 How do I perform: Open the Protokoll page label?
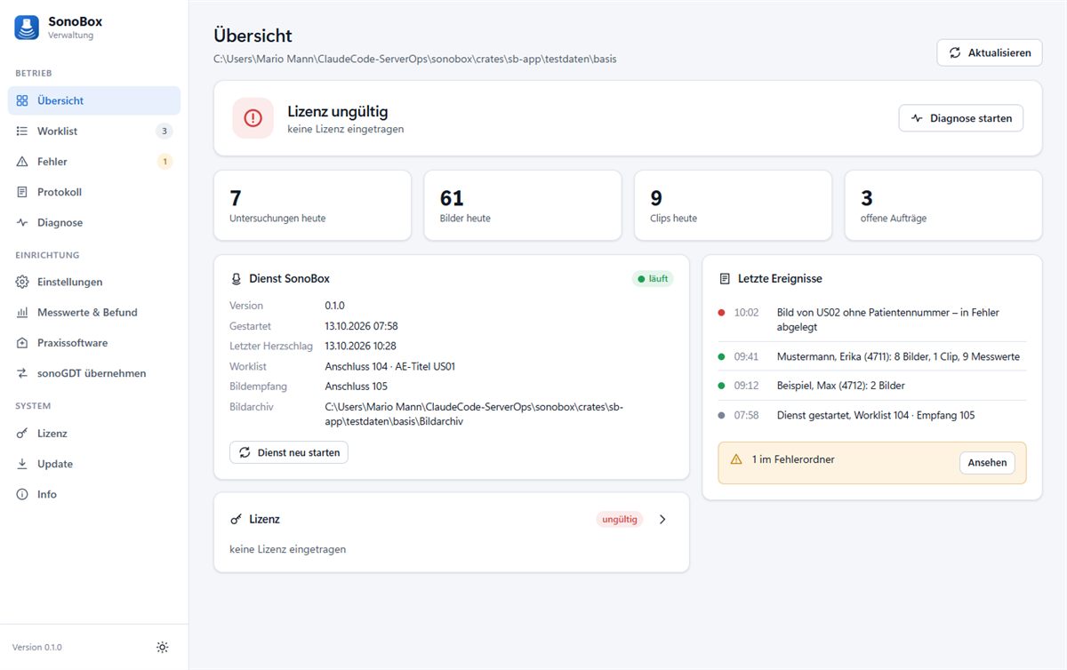[60, 192]
